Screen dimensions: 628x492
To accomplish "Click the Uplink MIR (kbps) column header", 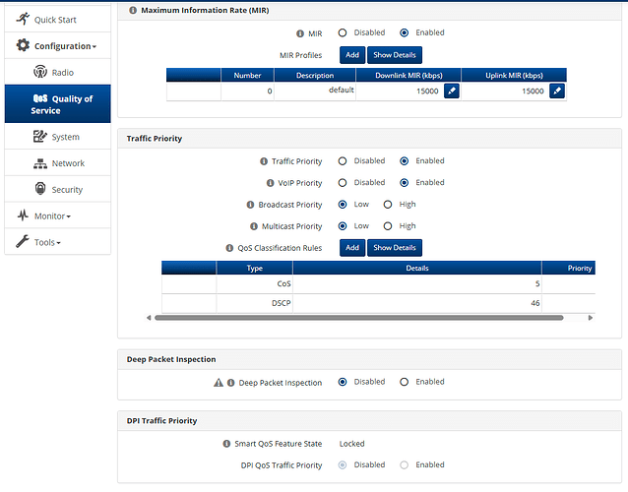I will pos(514,75).
